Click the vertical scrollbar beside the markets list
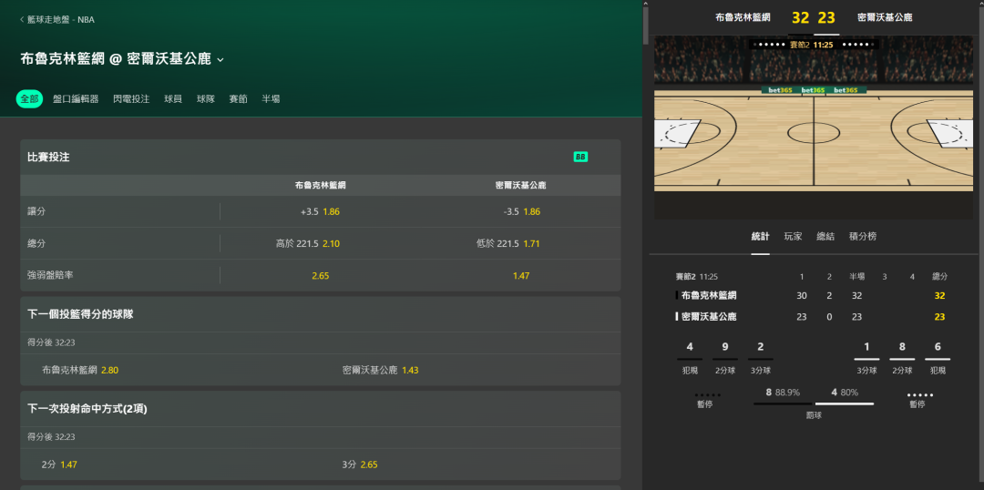Viewport: 984px width, 490px height. (646, 23)
